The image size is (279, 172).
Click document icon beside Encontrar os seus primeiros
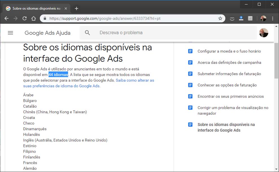click(190, 96)
